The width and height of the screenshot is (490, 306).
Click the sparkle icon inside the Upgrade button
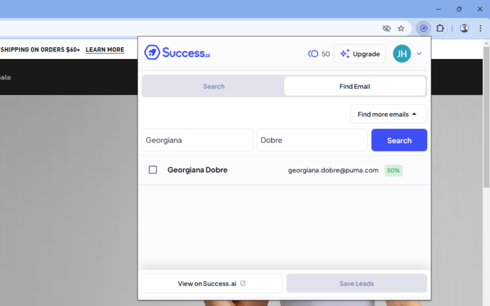point(344,54)
